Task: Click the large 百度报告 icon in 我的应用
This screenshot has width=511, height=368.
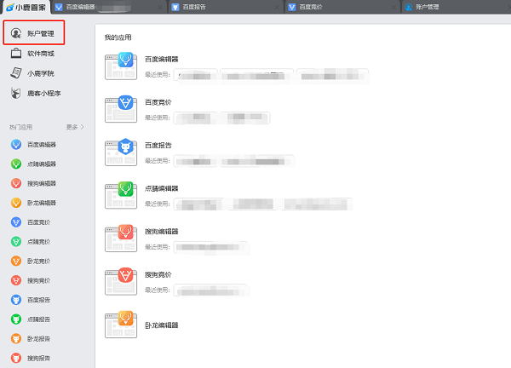Action: pos(121,152)
